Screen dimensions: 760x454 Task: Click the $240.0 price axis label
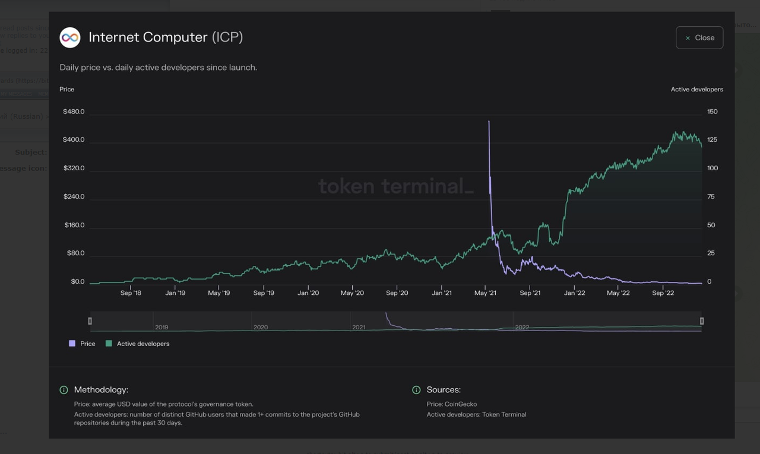(x=74, y=196)
